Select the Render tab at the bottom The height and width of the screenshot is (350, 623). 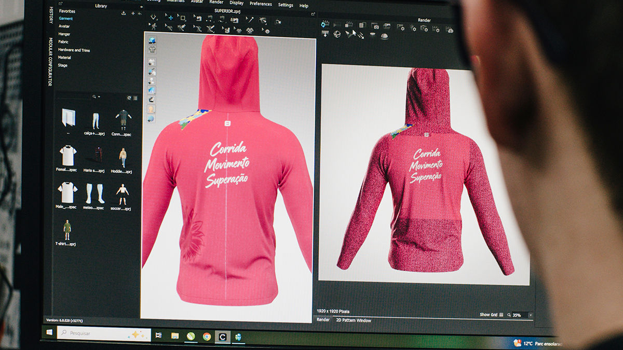323,320
